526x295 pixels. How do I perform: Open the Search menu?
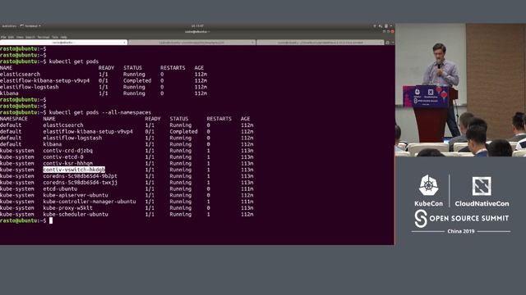(30, 37)
